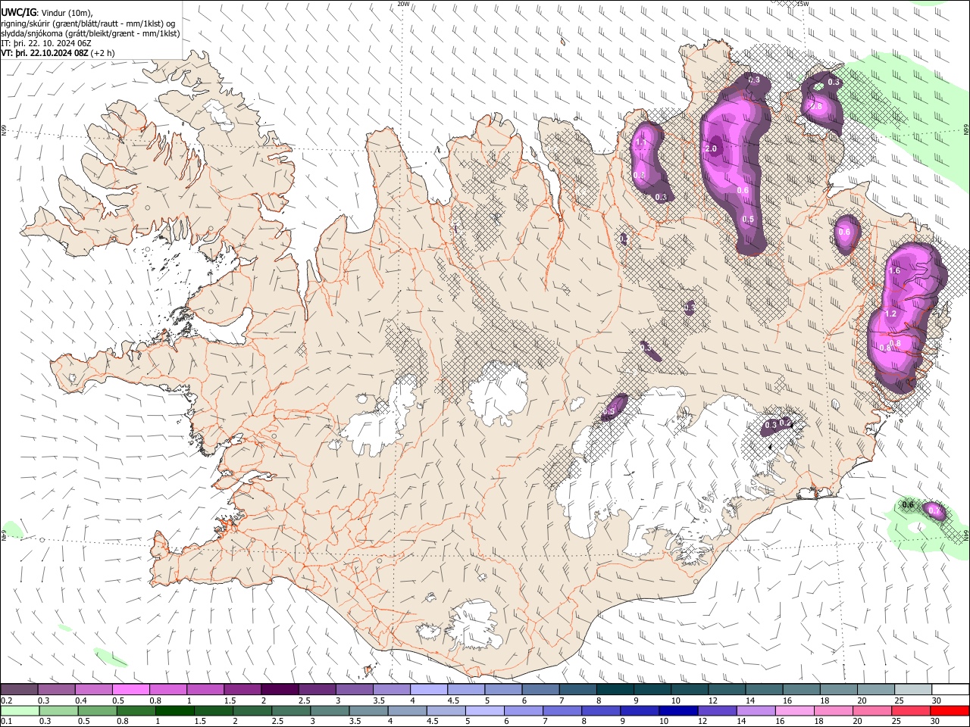Click the "rigning/skúrir" legend description line
The height and width of the screenshot is (727, 970).
89,23
